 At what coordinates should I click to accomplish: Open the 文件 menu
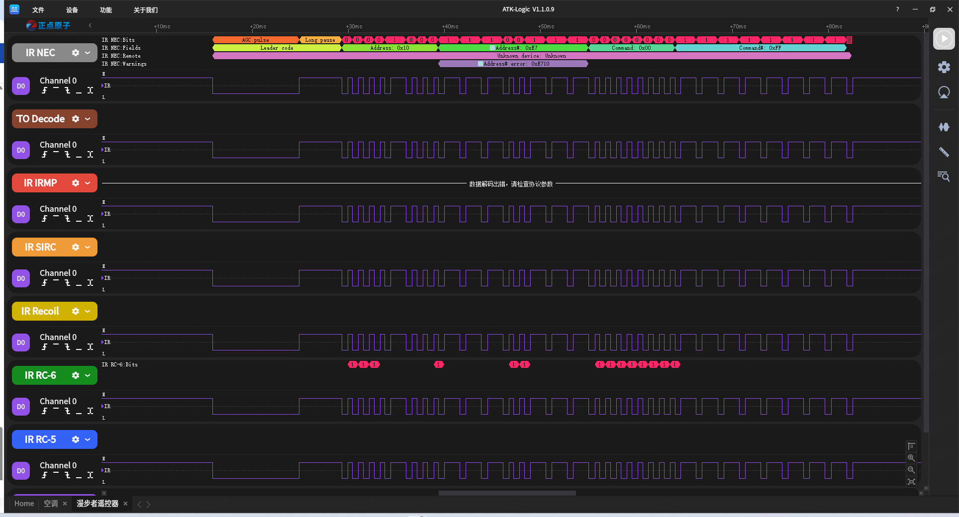click(x=38, y=10)
